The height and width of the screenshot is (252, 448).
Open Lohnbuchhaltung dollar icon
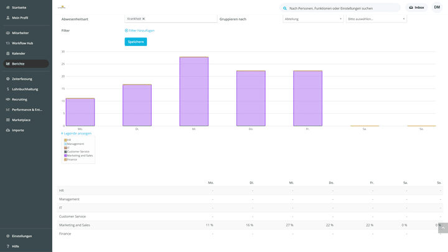pos(8,89)
